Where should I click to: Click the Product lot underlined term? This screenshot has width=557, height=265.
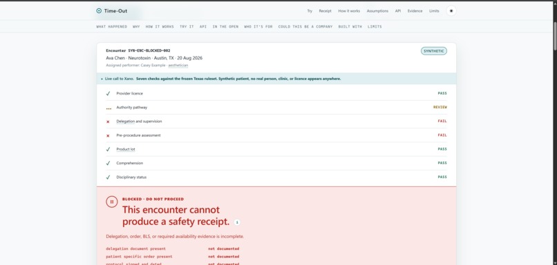pos(125,149)
